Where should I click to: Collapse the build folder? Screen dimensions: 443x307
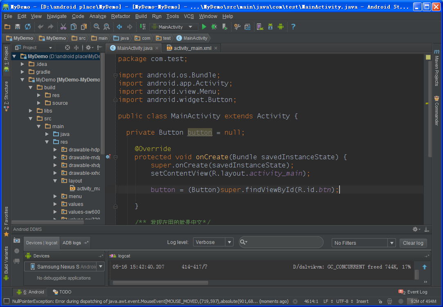pyautogui.click(x=31, y=87)
